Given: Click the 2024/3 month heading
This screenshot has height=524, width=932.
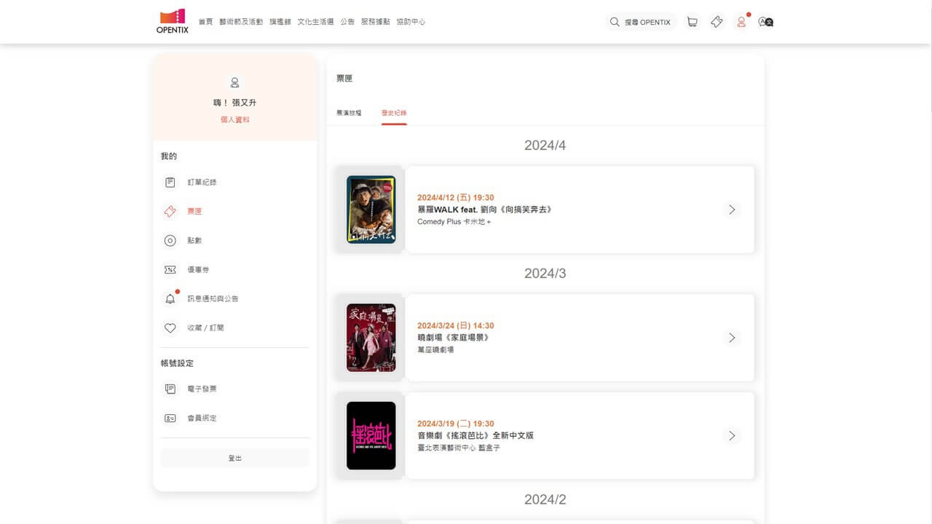Looking at the screenshot, I should (x=545, y=274).
